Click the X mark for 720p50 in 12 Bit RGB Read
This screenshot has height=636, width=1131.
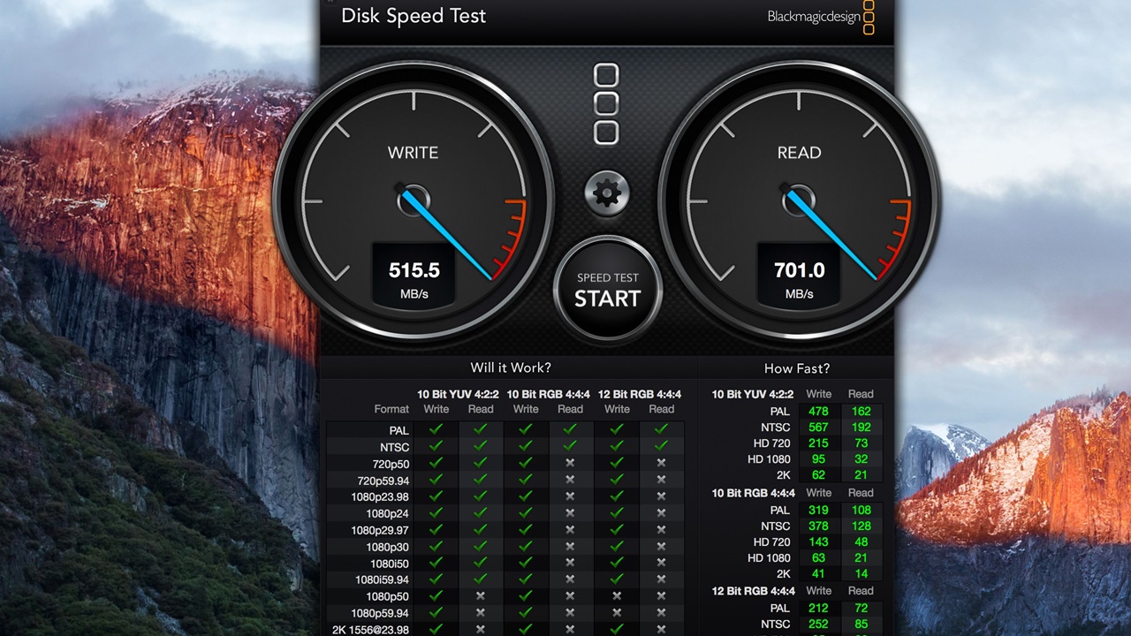click(661, 462)
